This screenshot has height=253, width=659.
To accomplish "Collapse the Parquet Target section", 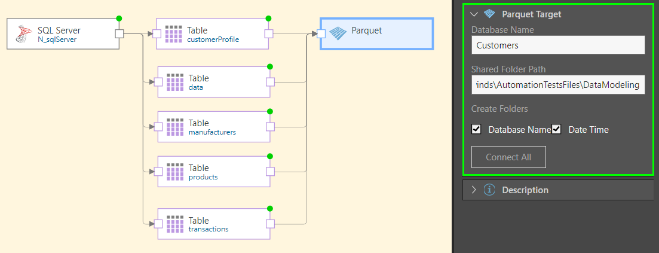I will tap(474, 14).
